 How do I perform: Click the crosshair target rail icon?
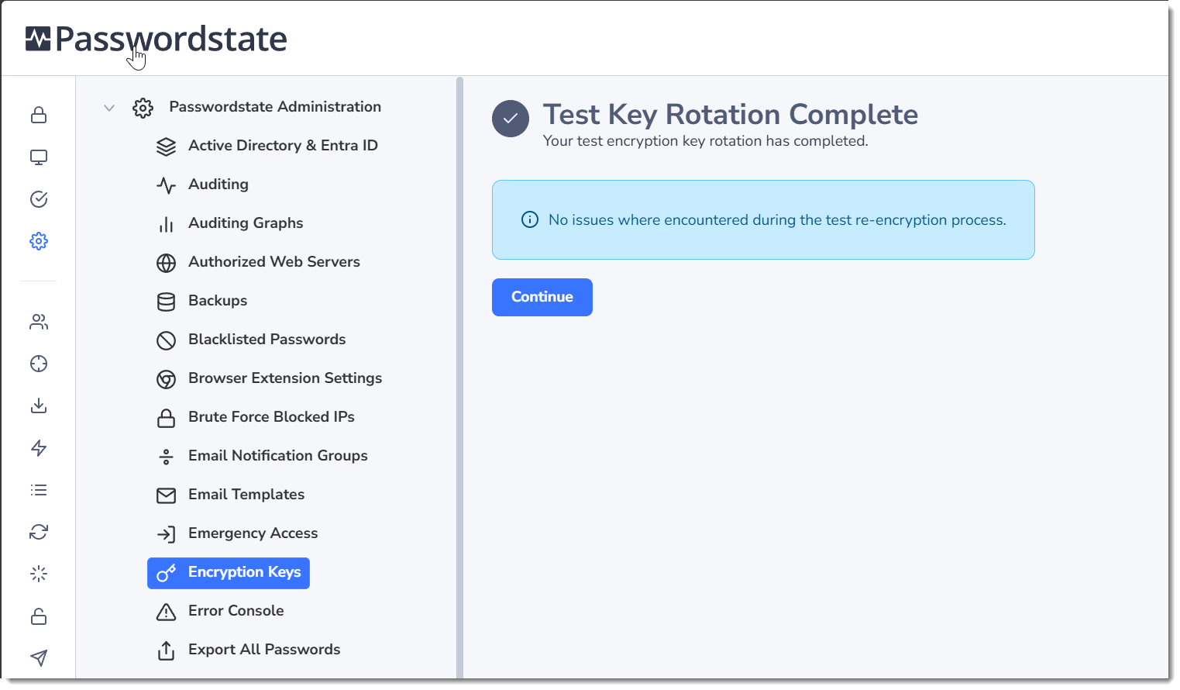(39, 364)
